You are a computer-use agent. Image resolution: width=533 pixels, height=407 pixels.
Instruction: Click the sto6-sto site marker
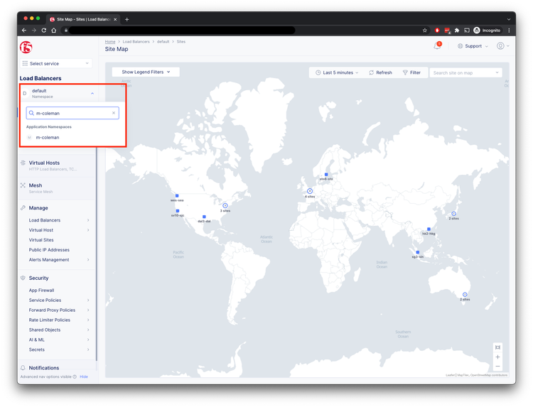coord(326,174)
